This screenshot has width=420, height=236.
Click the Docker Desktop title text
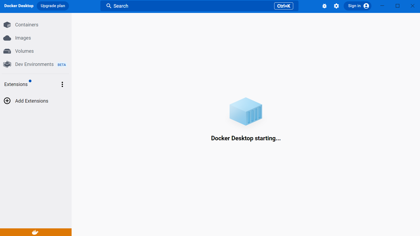(19, 6)
